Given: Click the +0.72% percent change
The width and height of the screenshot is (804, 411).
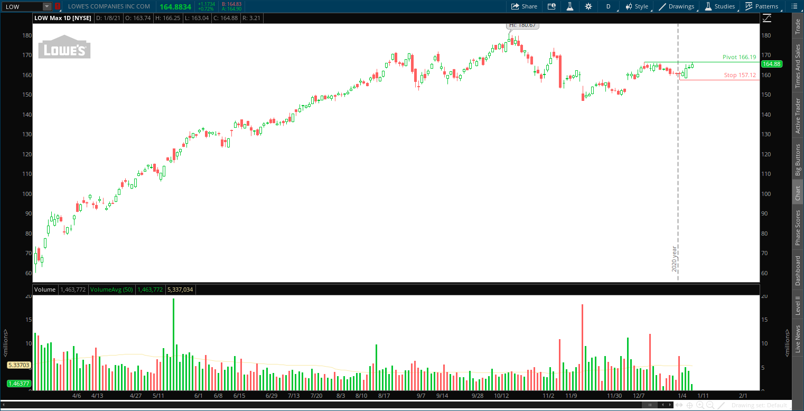Looking at the screenshot, I should click(x=206, y=9).
